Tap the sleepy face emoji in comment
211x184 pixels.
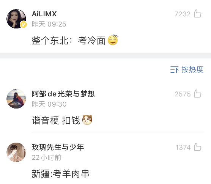113,40
